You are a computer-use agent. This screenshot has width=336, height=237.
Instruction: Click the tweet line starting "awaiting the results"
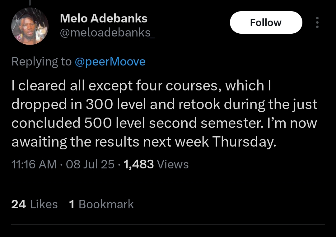click(x=144, y=142)
